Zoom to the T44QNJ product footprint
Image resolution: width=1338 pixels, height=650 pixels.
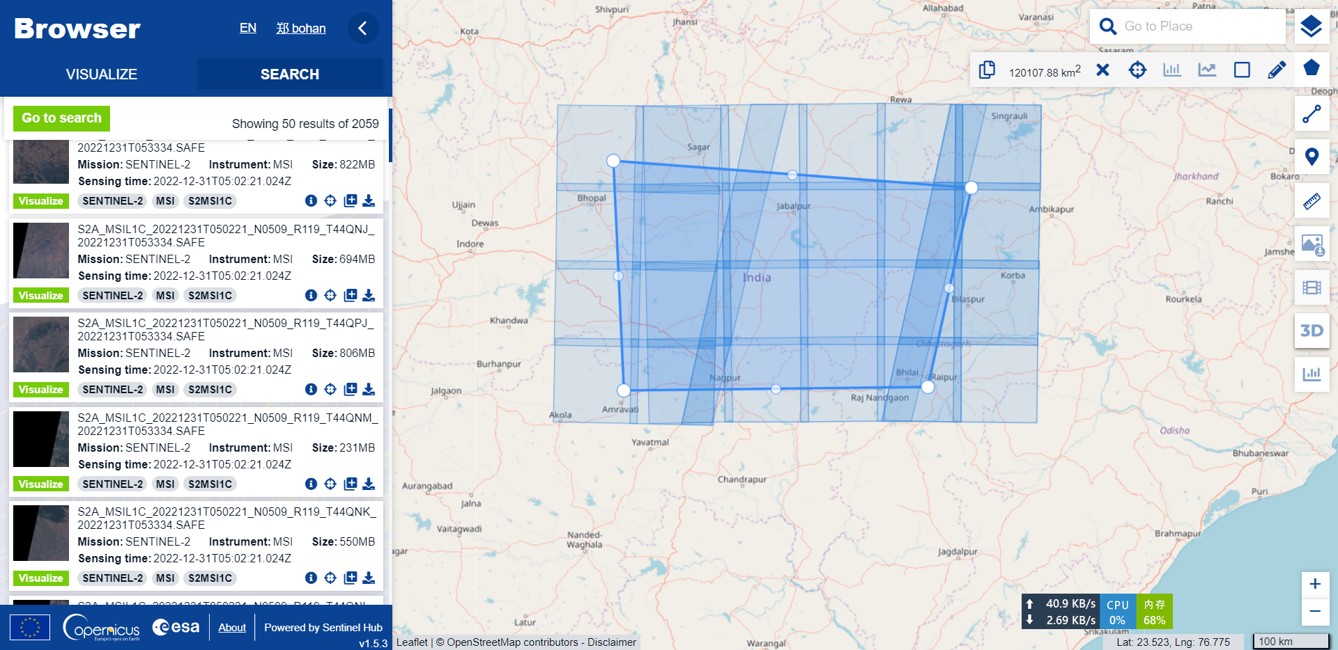pos(330,295)
